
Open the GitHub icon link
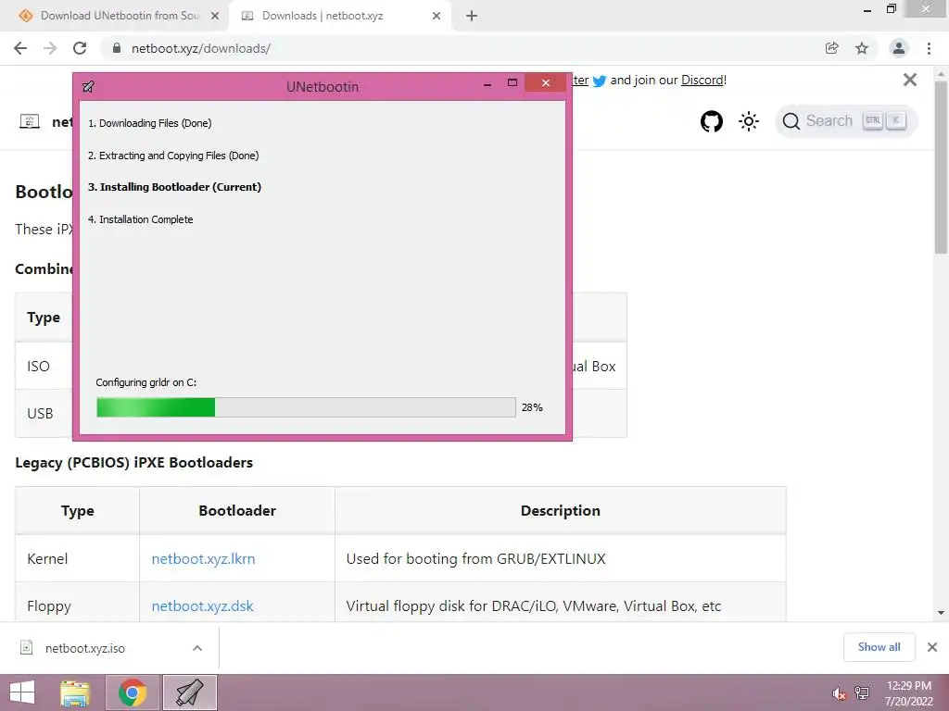tap(712, 121)
